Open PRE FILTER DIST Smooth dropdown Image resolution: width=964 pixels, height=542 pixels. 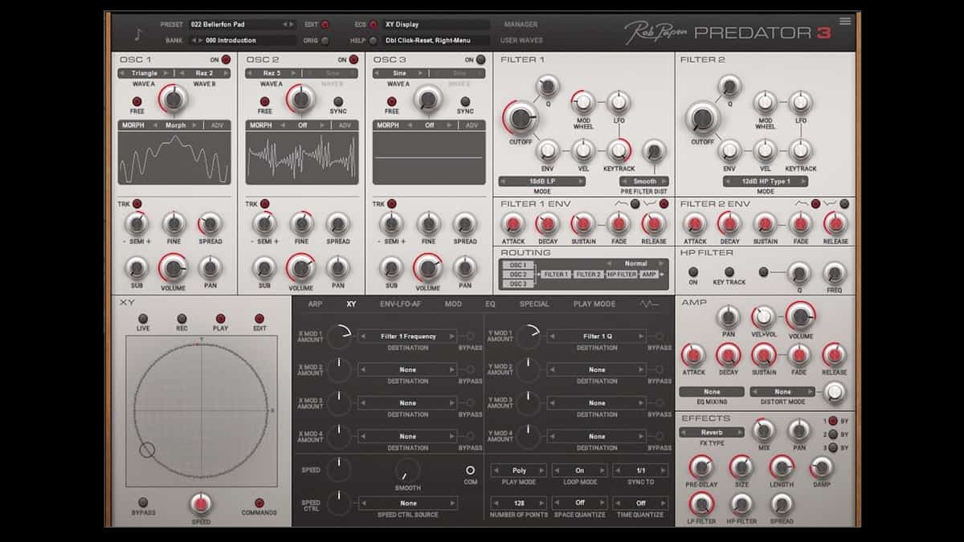pyautogui.click(x=644, y=181)
